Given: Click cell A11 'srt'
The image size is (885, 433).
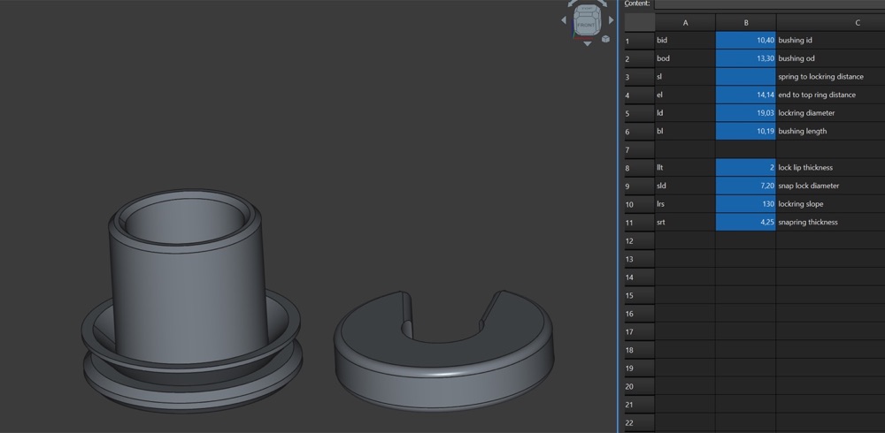Looking at the screenshot, I should (x=685, y=222).
